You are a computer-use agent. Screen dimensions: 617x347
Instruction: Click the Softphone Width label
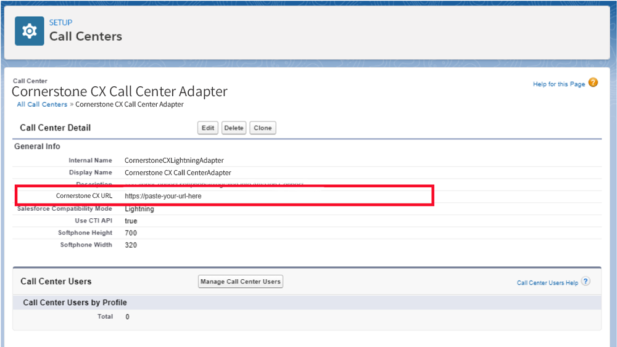tap(86, 245)
